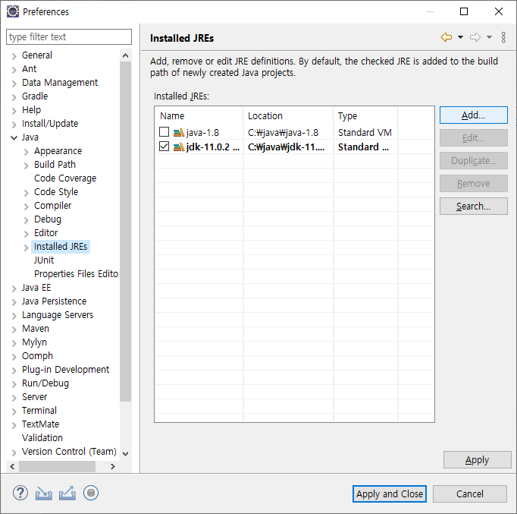Open Code Coverage preferences
Image resolution: width=517 pixels, height=514 pixels.
[65, 178]
